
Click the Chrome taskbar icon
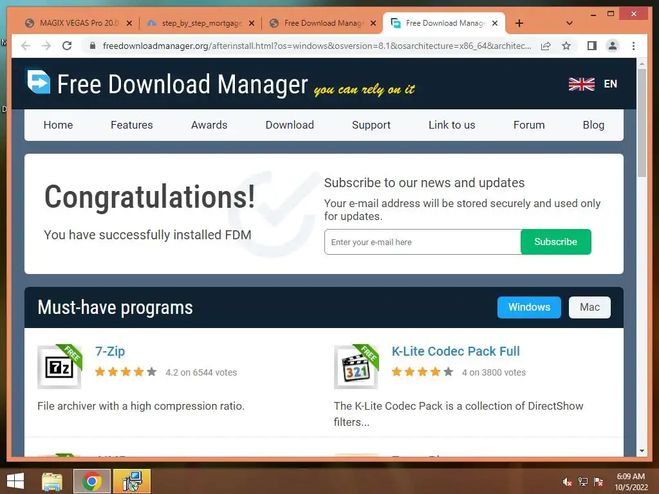(x=91, y=481)
